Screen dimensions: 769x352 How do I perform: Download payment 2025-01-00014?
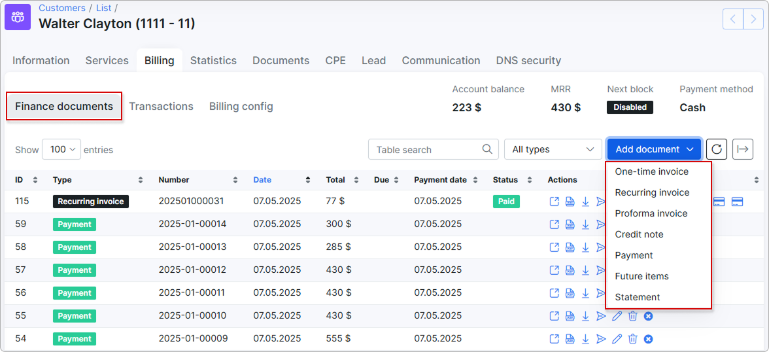pos(586,224)
